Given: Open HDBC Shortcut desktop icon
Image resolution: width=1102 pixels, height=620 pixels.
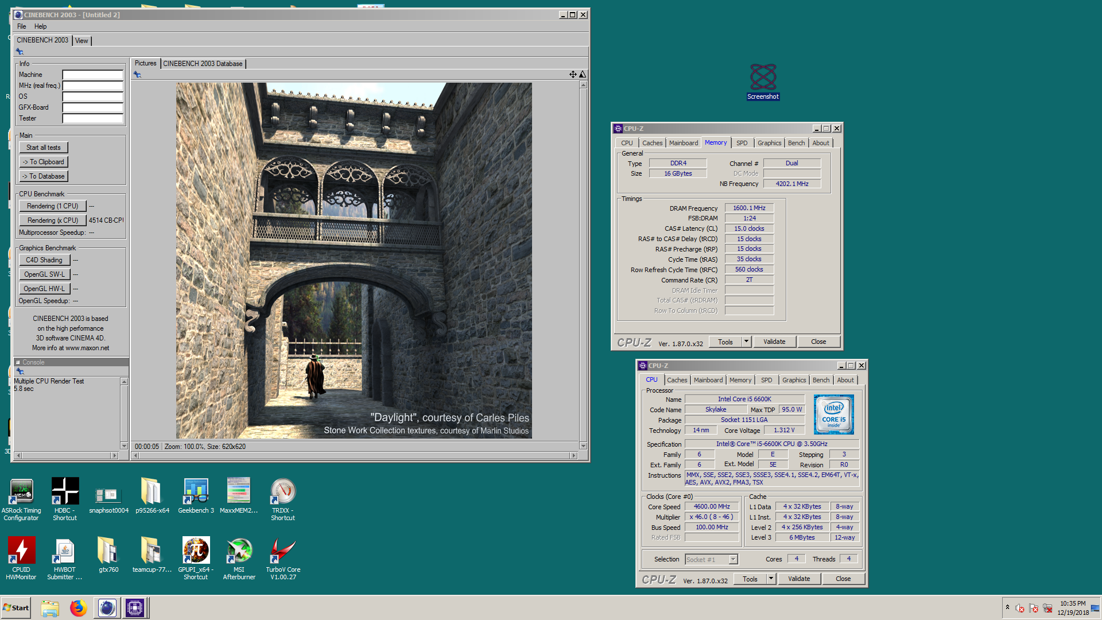Looking at the screenshot, I should click(x=65, y=499).
